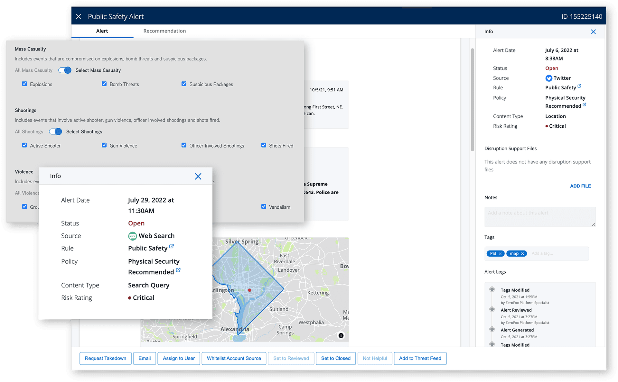Select the Alert tab

pyautogui.click(x=102, y=31)
